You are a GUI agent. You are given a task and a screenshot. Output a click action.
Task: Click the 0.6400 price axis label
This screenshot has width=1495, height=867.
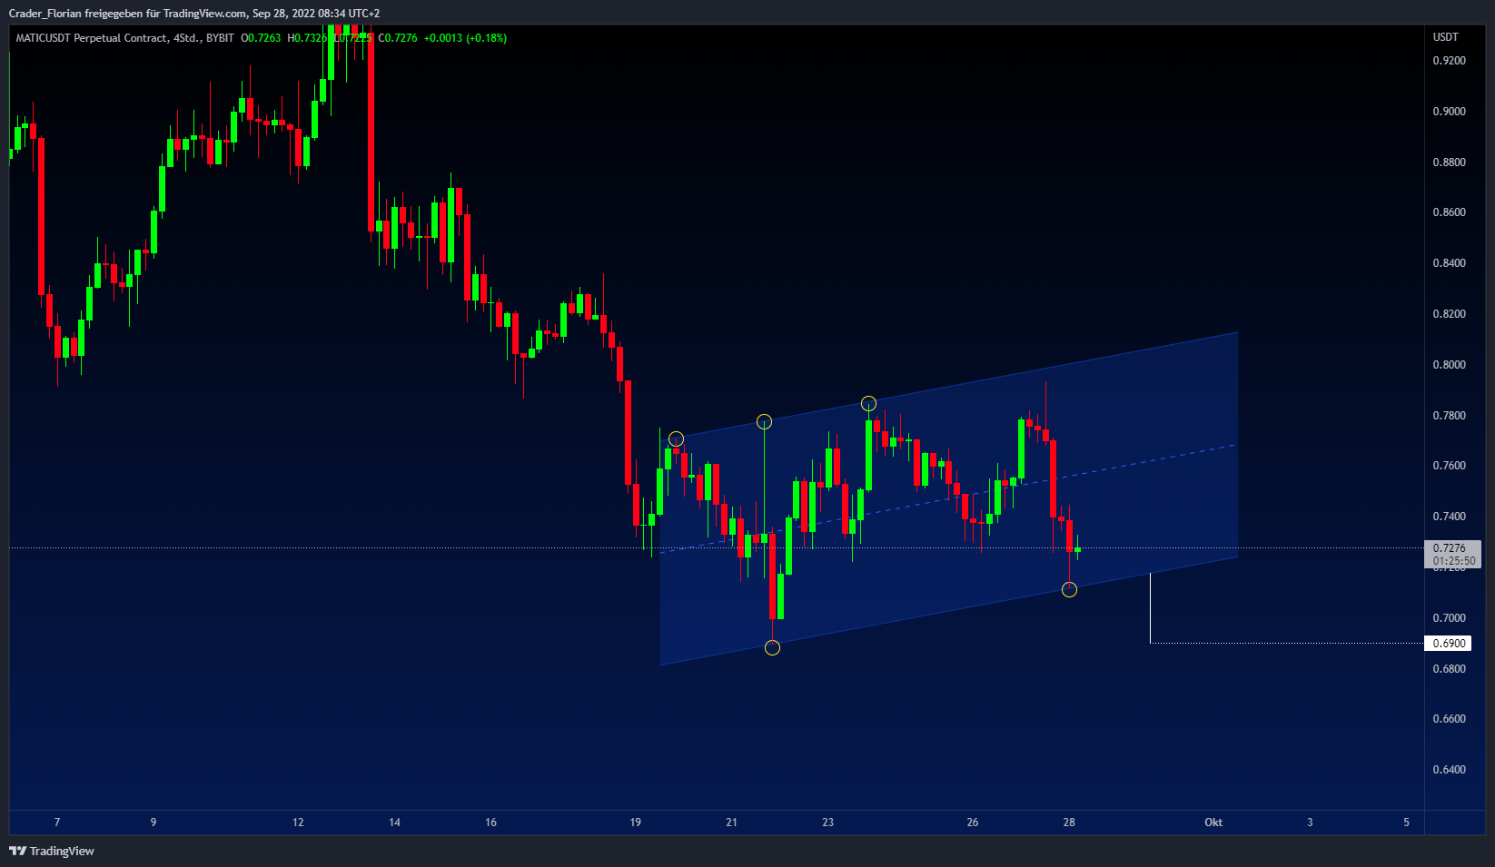(1450, 770)
